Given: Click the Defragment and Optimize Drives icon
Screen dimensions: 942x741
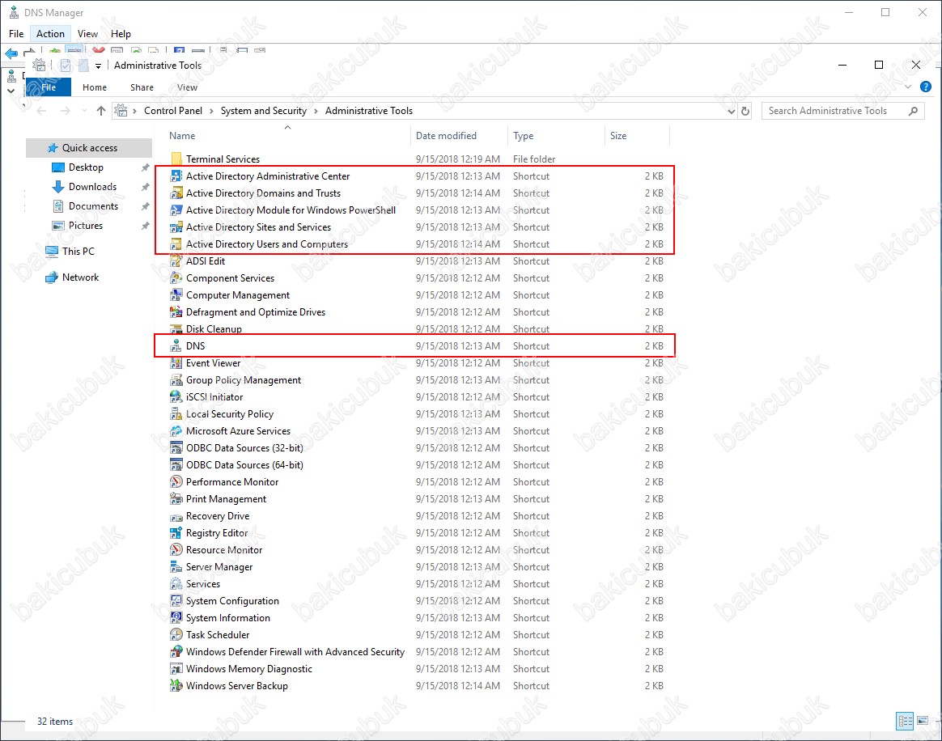Looking at the screenshot, I should (176, 312).
